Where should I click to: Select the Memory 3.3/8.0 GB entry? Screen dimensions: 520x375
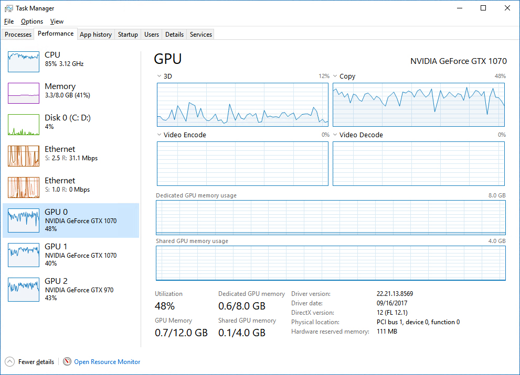(71, 93)
